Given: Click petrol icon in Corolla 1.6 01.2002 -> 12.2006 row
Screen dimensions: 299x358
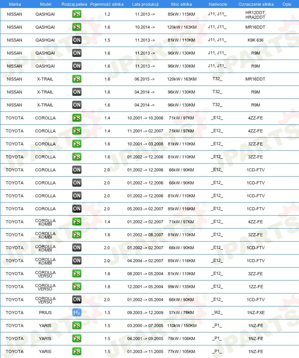Looking at the screenshot, I should pyautogui.click(x=76, y=157).
